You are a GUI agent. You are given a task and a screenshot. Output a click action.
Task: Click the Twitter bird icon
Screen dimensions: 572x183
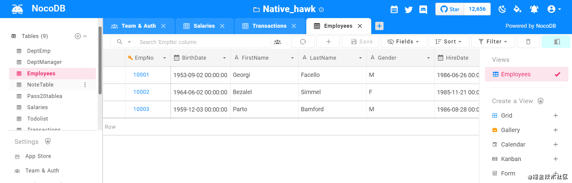(x=408, y=10)
